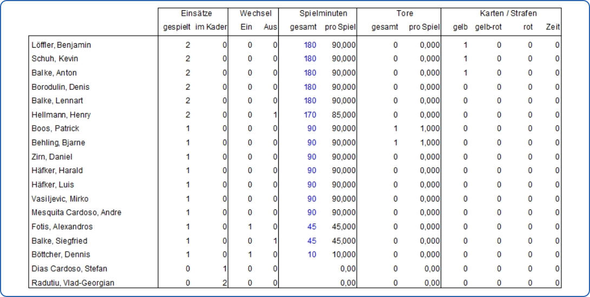Click Boos, Patrick's 1,000 goals per game
Viewport: 590px width, 297px height.
click(430, 129)
